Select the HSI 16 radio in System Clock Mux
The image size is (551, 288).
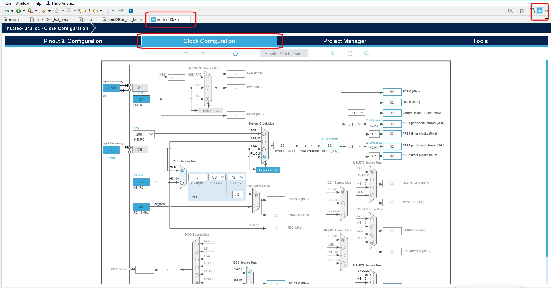pyautogui.click(x=264, y=142)
